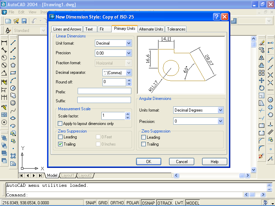
Task: Select the Snap to Center icon
Action: click(270, 100)
